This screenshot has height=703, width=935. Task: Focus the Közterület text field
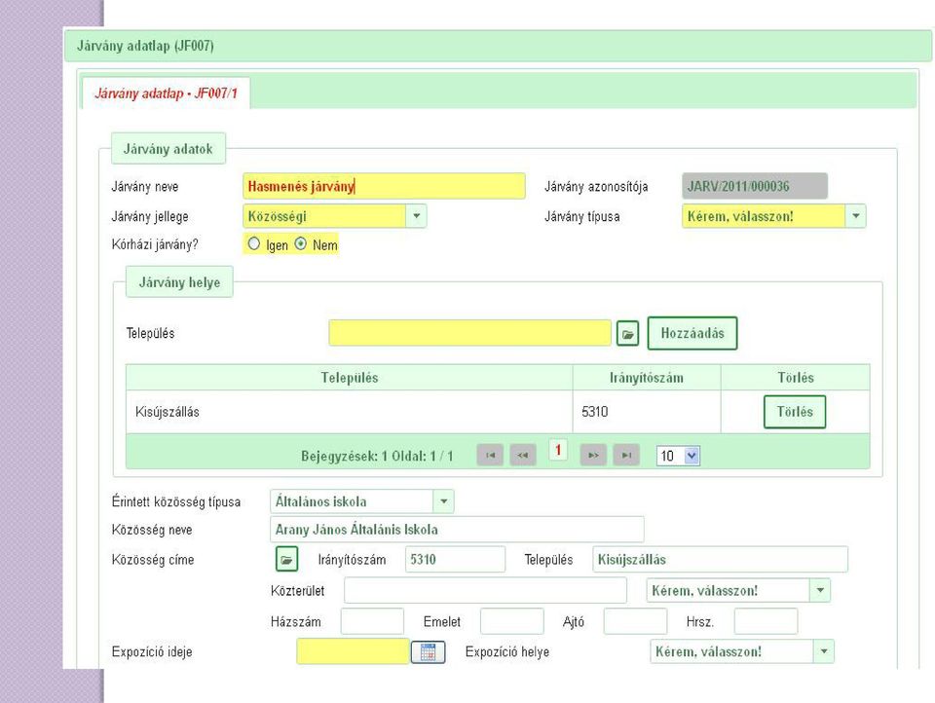point(485,590)
